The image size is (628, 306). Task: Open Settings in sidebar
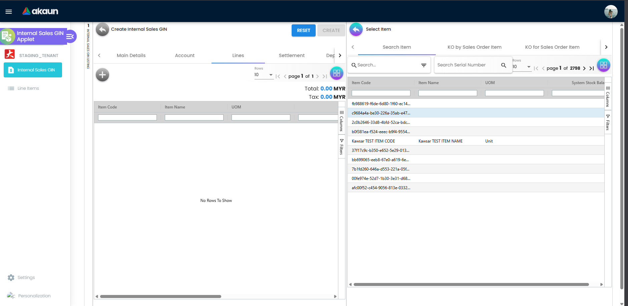[21, 278]
